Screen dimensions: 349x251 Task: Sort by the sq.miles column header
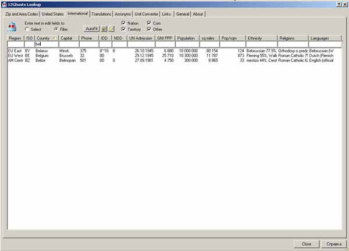209,38
